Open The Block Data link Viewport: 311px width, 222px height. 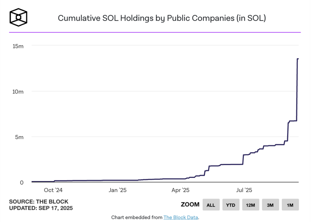[x=181, y=217]
